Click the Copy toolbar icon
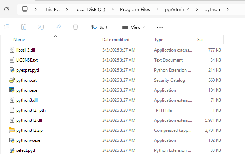Viewport: 245px width, 154px height. click(6, 27)
